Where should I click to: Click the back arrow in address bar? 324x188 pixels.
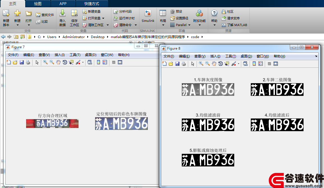click(x=3, y=37)
